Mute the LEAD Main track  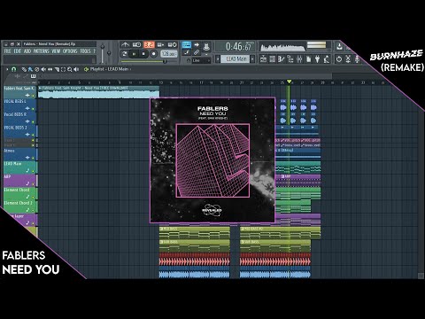pos(33,171)
